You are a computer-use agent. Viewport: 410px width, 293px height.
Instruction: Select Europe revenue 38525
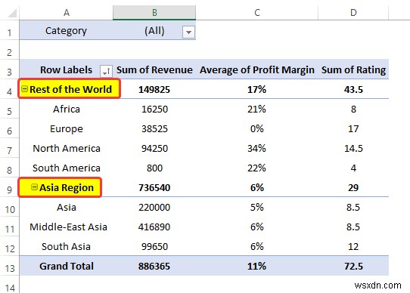[154, 128]
